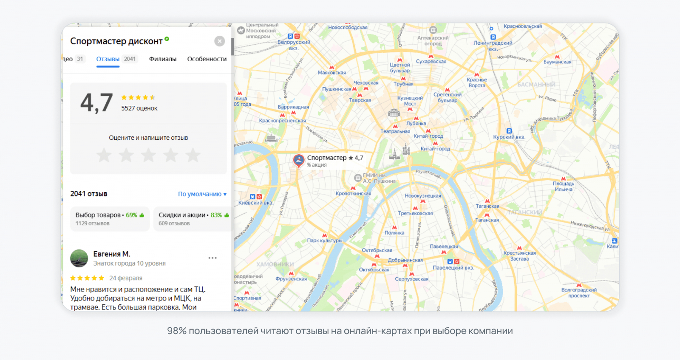The height and width of the screenshot is (360, 680).
Task: Click the Фрунзенская metro icon
Action: (x=291, y=273)
